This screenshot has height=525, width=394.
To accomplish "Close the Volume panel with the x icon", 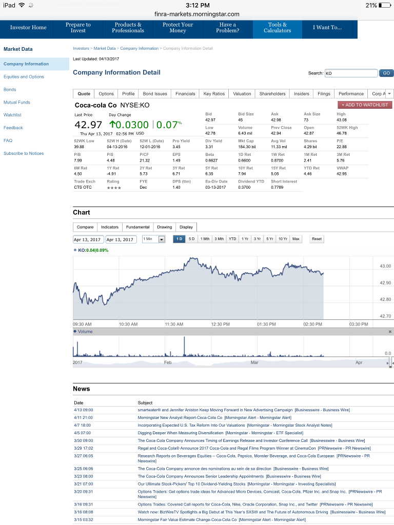I will pos(390,332).
